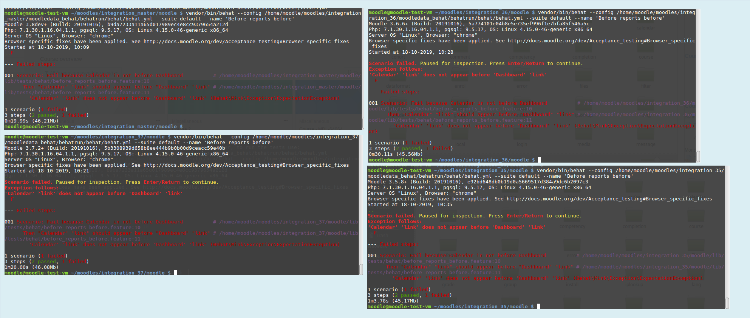Image resolution: width=750 pixels, height=318 pixels.
Task: Click '--- Failed steps:' in integration_37 terminal
Action: click(x=30, y=211)
